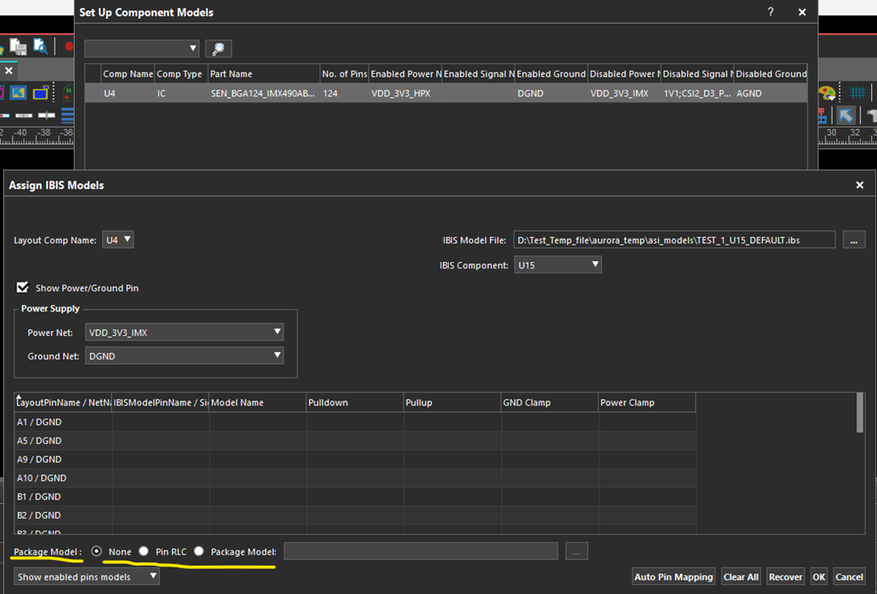This screenshot has height=594, width=877.
Task: Click the VDD_3V3_HPX enabled power cell
Action: 405,93
